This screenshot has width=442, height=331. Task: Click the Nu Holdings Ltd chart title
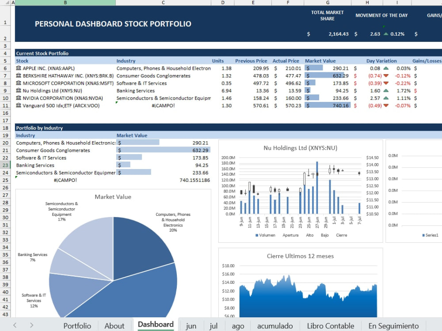pyautogui.click(x=300, y=148)
